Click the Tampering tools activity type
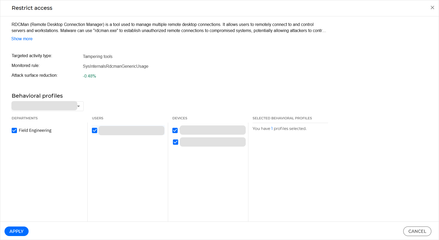This screenshot has width=439, height=240. pyautogui.click(x=97, y=56)
